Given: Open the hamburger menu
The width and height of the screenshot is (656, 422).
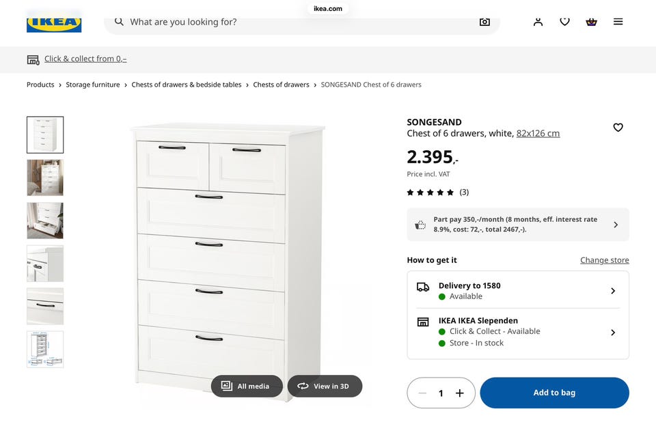Looking at the screenshot, I should tap(618, 22).
